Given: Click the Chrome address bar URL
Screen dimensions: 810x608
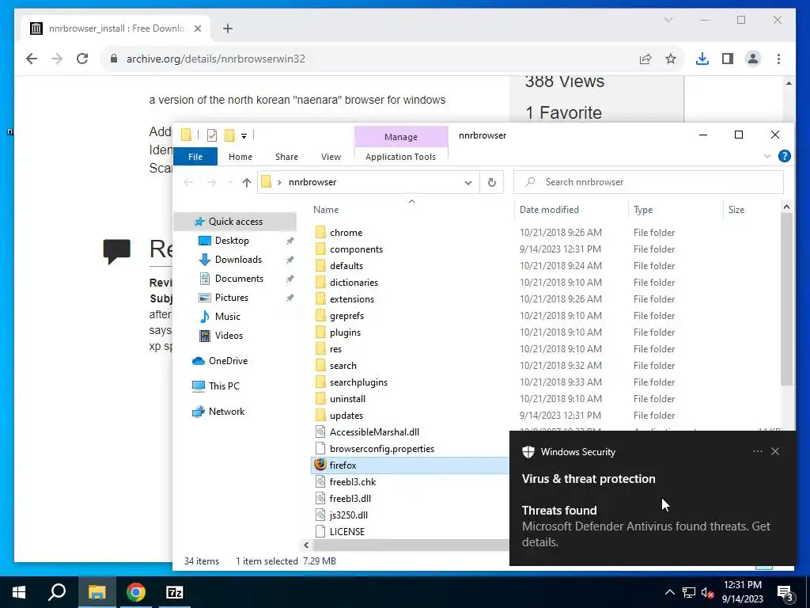Looking at the screenshot, I should 216,59.
